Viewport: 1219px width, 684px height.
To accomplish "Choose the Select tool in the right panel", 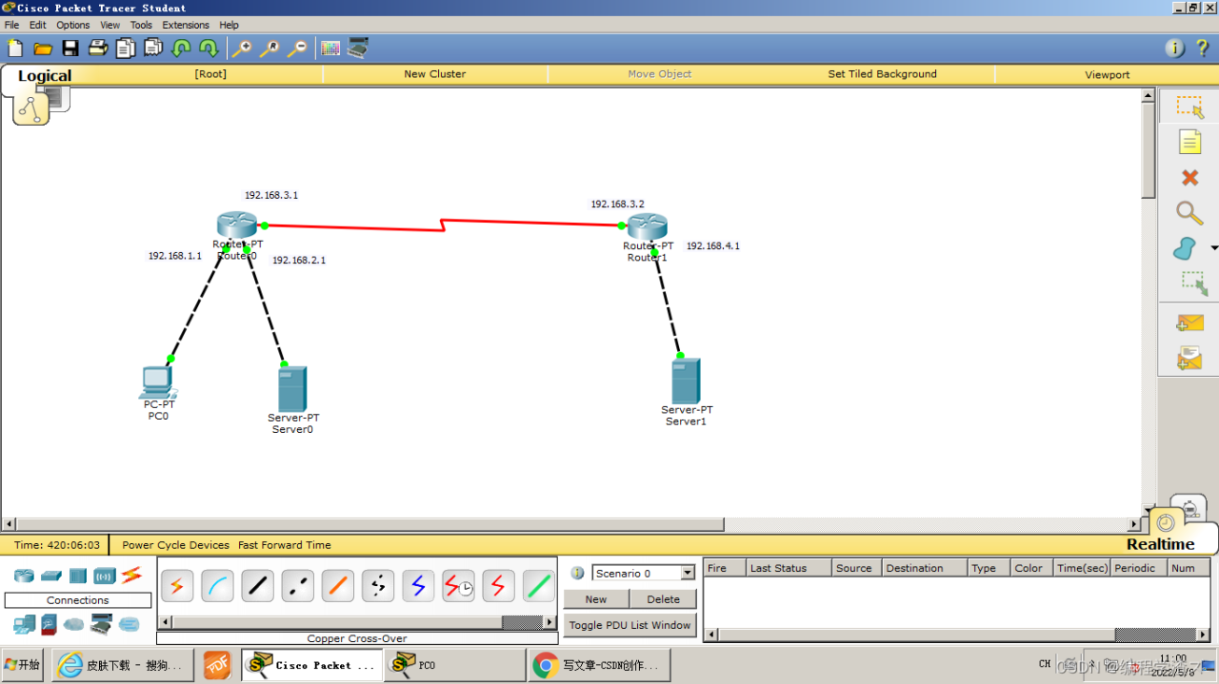I will tap(1189, 107).
